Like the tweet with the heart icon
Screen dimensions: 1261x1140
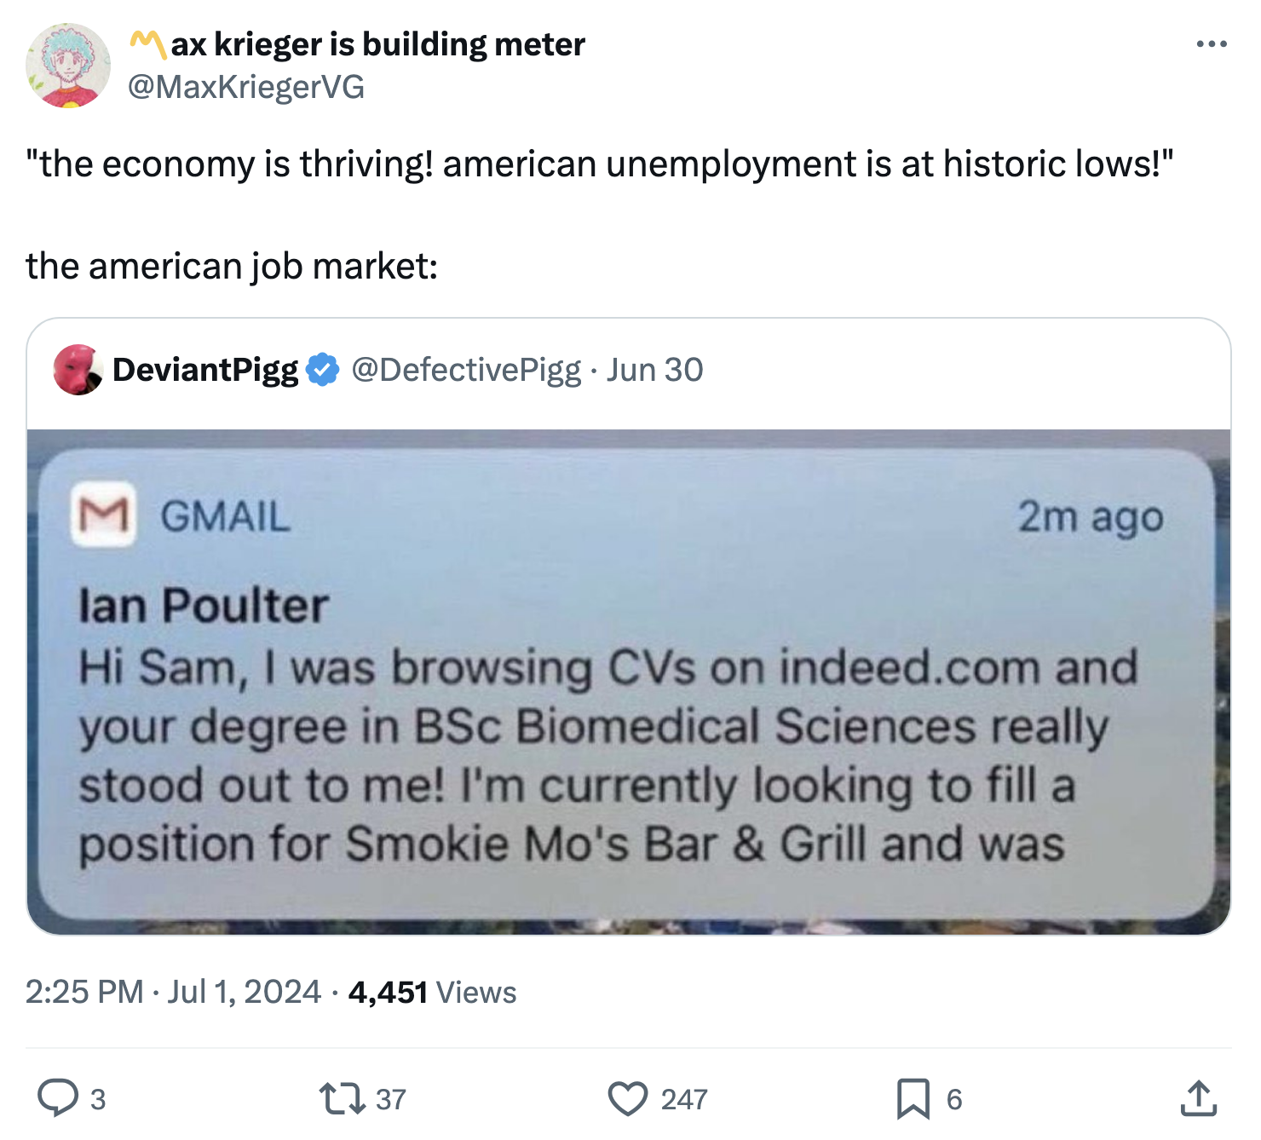[x=628, y=1098]
